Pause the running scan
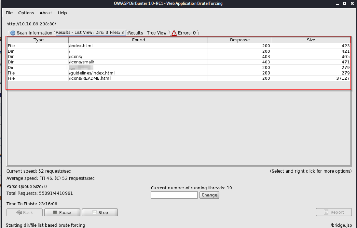357x228 pixels. pos(62,212)
